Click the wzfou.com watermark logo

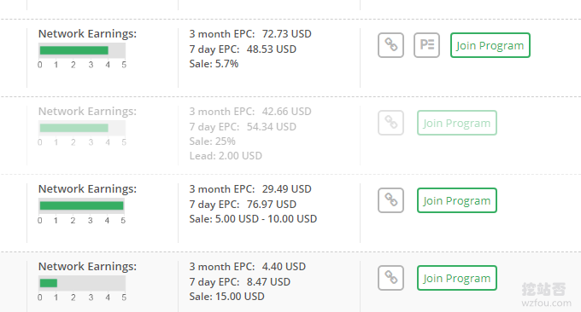click(546, 295)
